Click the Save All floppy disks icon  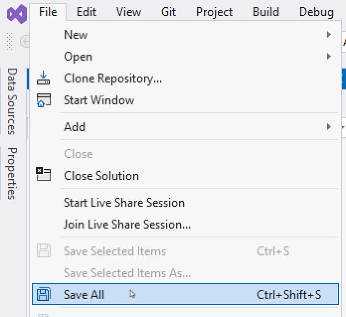pos(43,294)
